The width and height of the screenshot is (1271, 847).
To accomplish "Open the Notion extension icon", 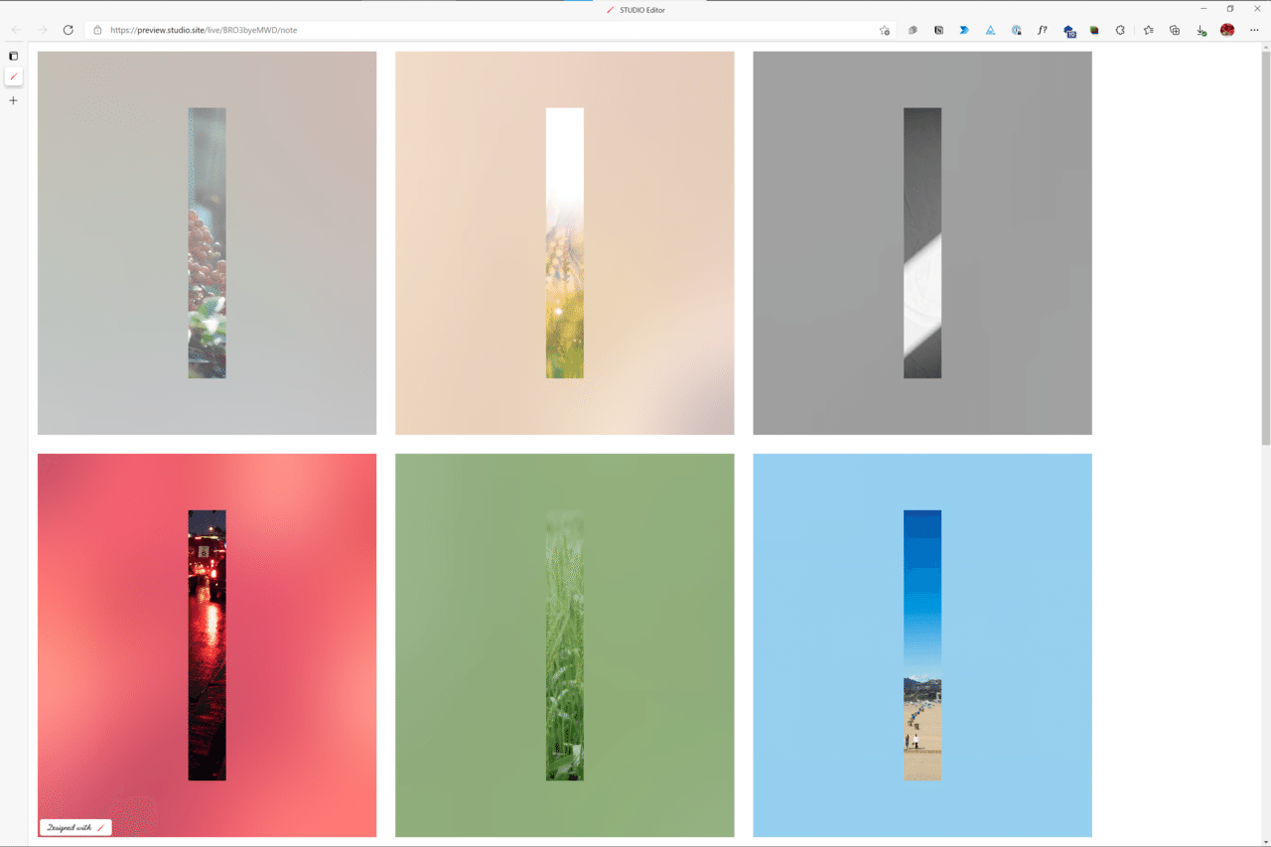I will click(x=938, y=30).
